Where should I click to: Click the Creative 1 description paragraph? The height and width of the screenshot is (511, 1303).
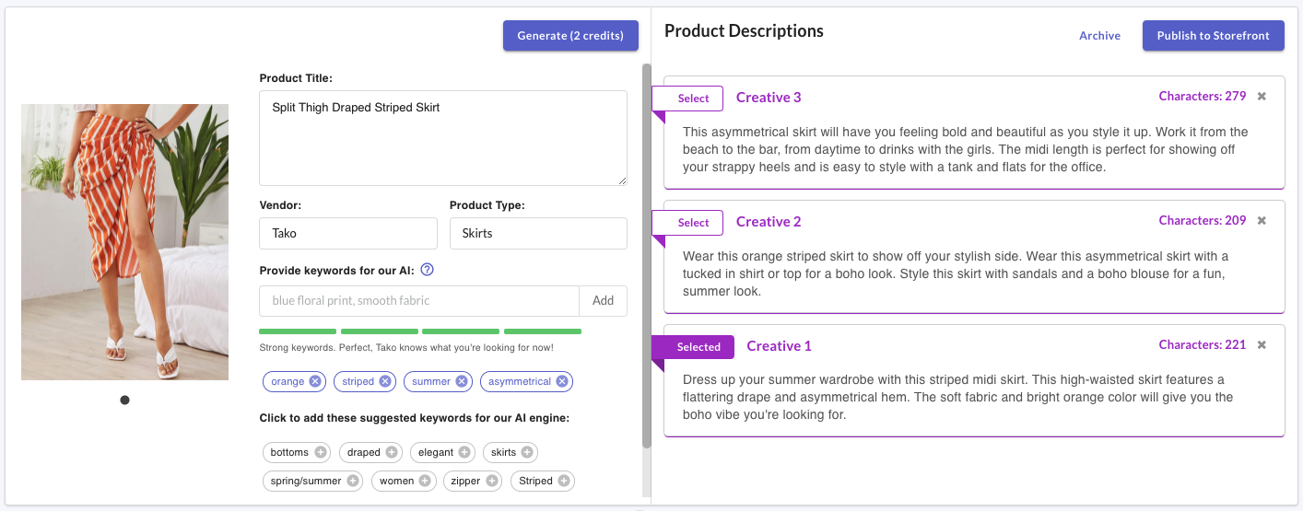pos(957,398)
